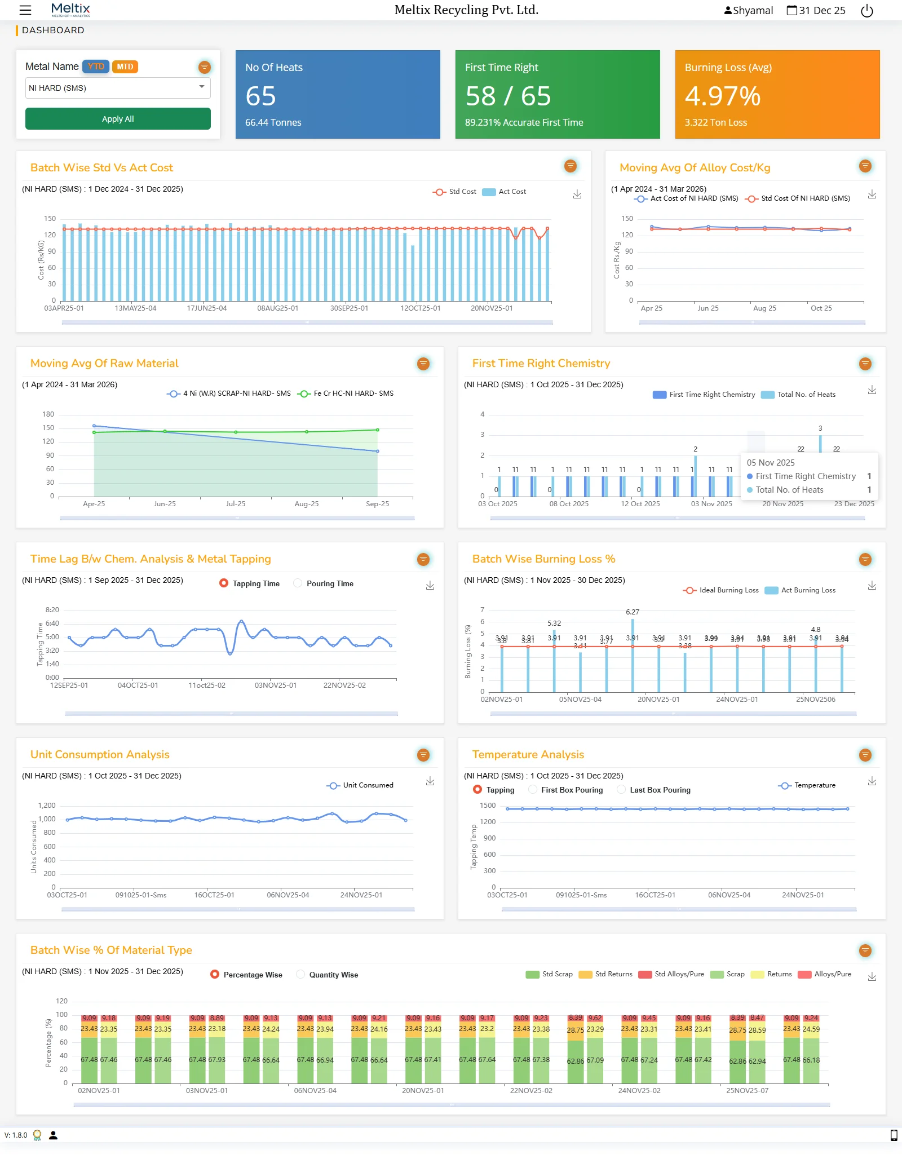
Task: Open filter for Time Lag chart
Action: [x=423, y=559]
